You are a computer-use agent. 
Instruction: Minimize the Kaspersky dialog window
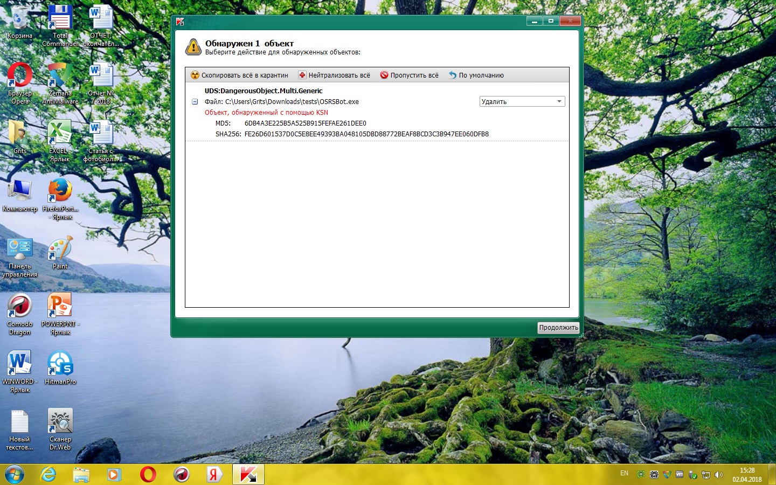click(534, 21)
